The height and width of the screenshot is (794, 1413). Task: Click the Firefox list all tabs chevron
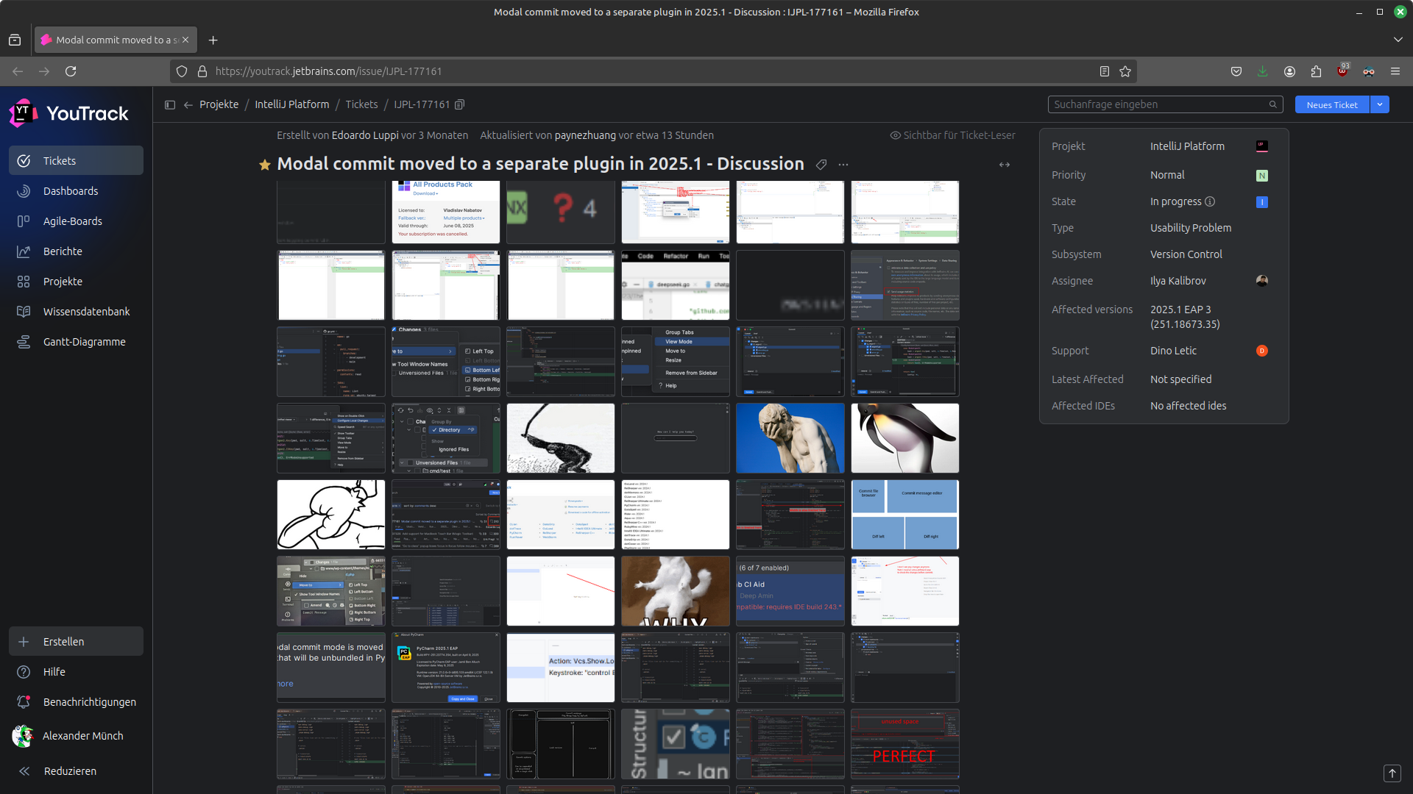[x=1398, y=40]
